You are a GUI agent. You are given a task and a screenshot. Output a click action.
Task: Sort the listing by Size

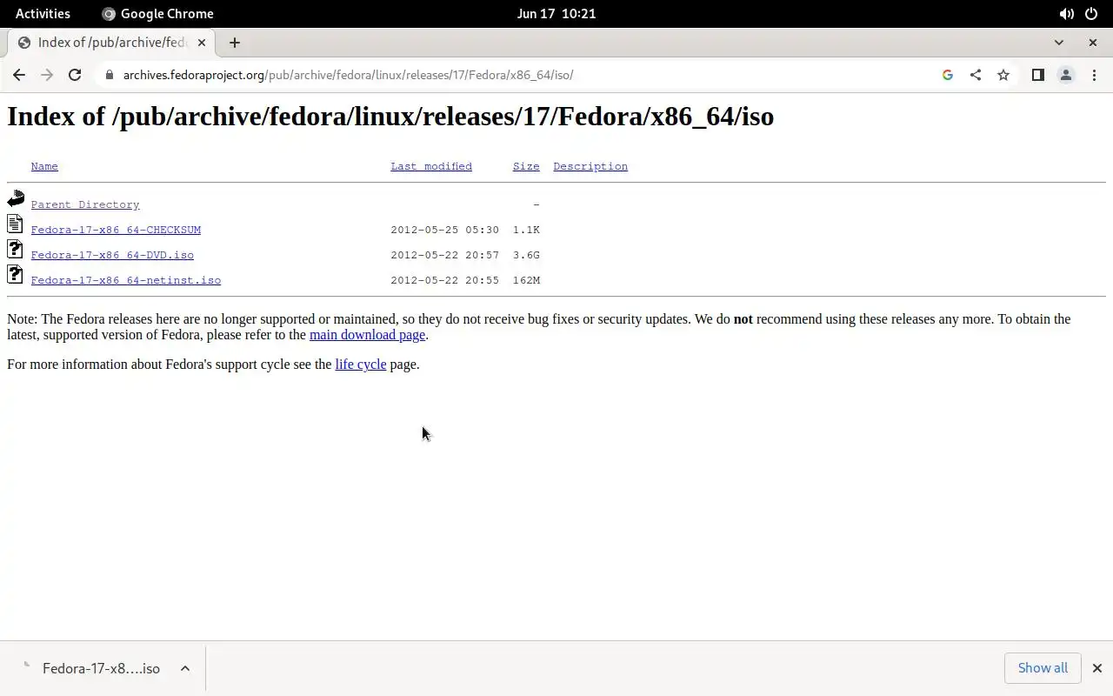pos(526,166)
